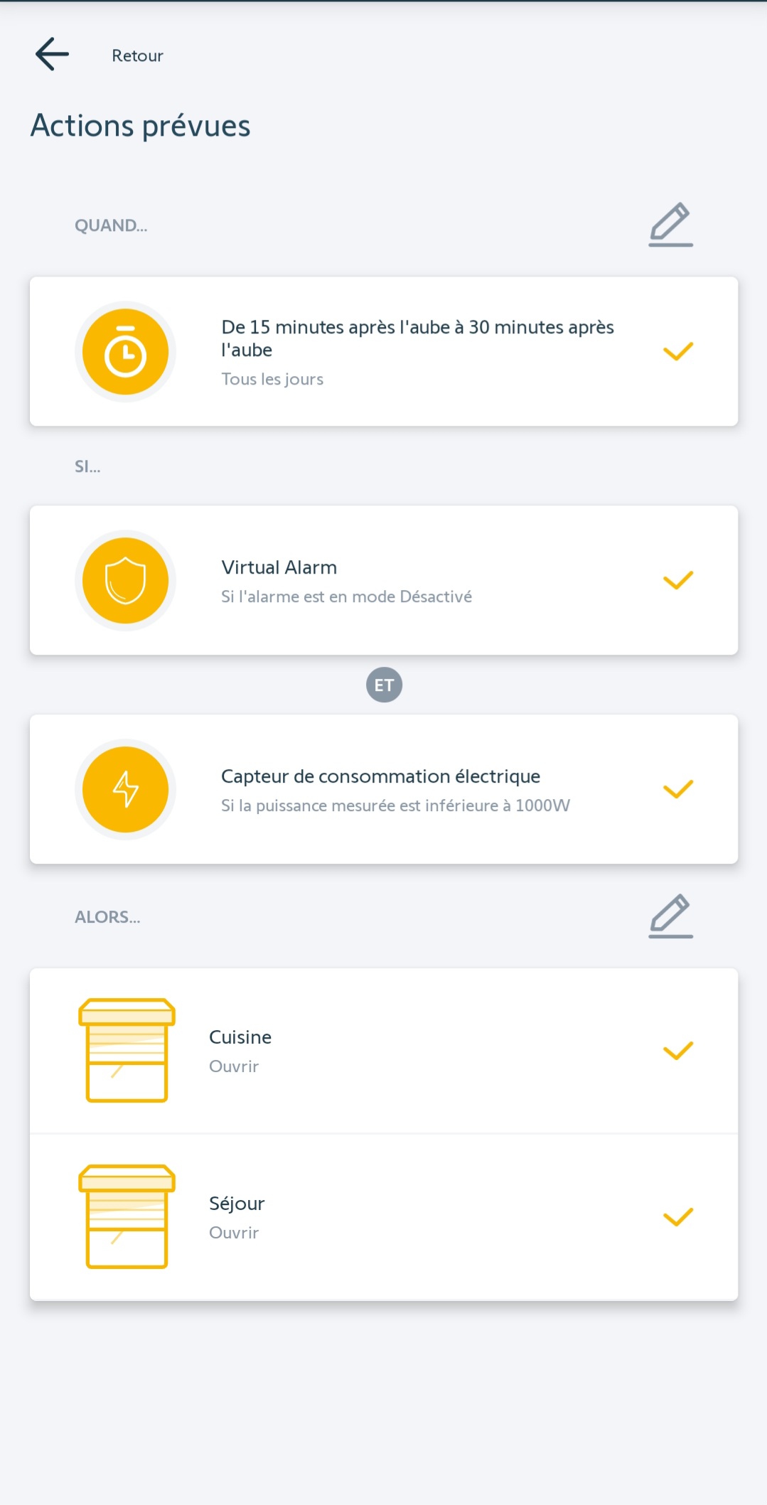Tap the yellow timer clock icon

click(125, 352)
